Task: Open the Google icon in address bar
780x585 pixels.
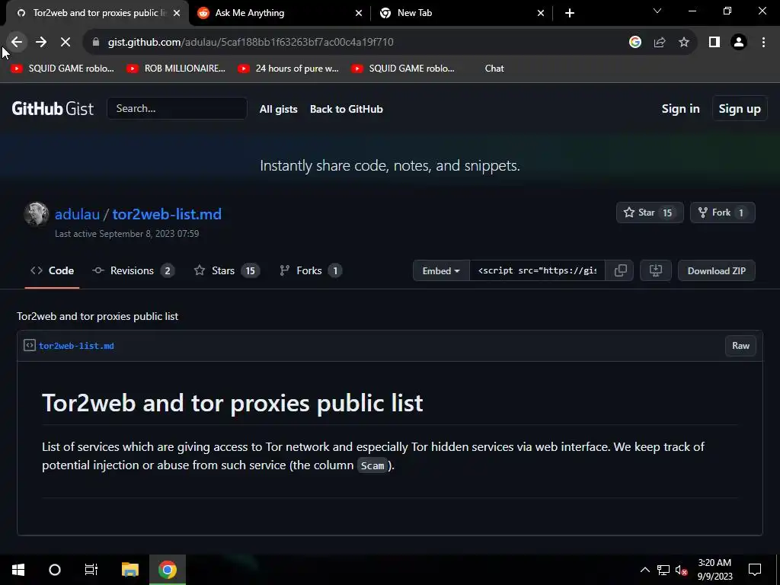Action: click(635, 43)
